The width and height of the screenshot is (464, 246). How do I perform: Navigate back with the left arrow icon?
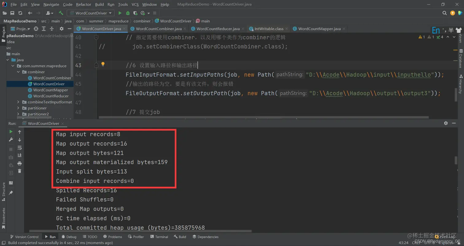click(30, 13)
